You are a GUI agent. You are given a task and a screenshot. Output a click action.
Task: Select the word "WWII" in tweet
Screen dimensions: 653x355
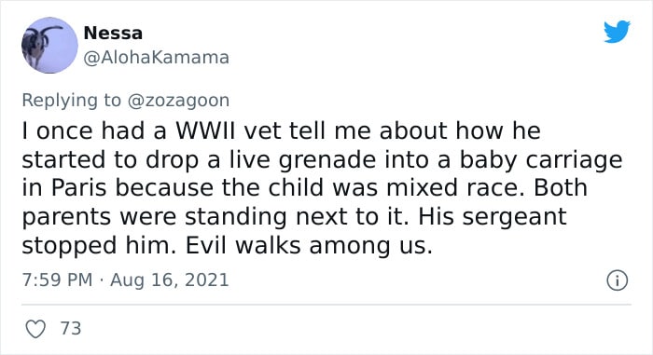[x=205, y=131]
